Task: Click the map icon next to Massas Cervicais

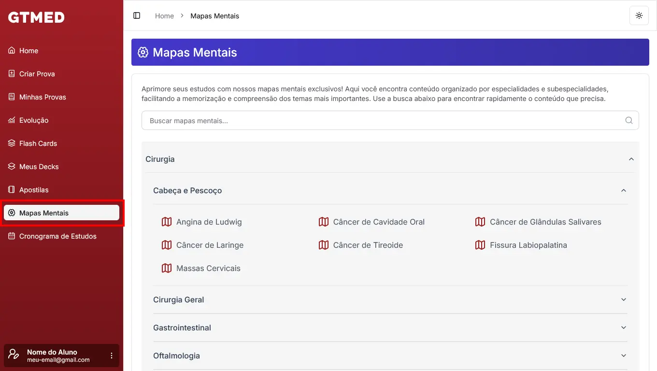Action: 167,269
